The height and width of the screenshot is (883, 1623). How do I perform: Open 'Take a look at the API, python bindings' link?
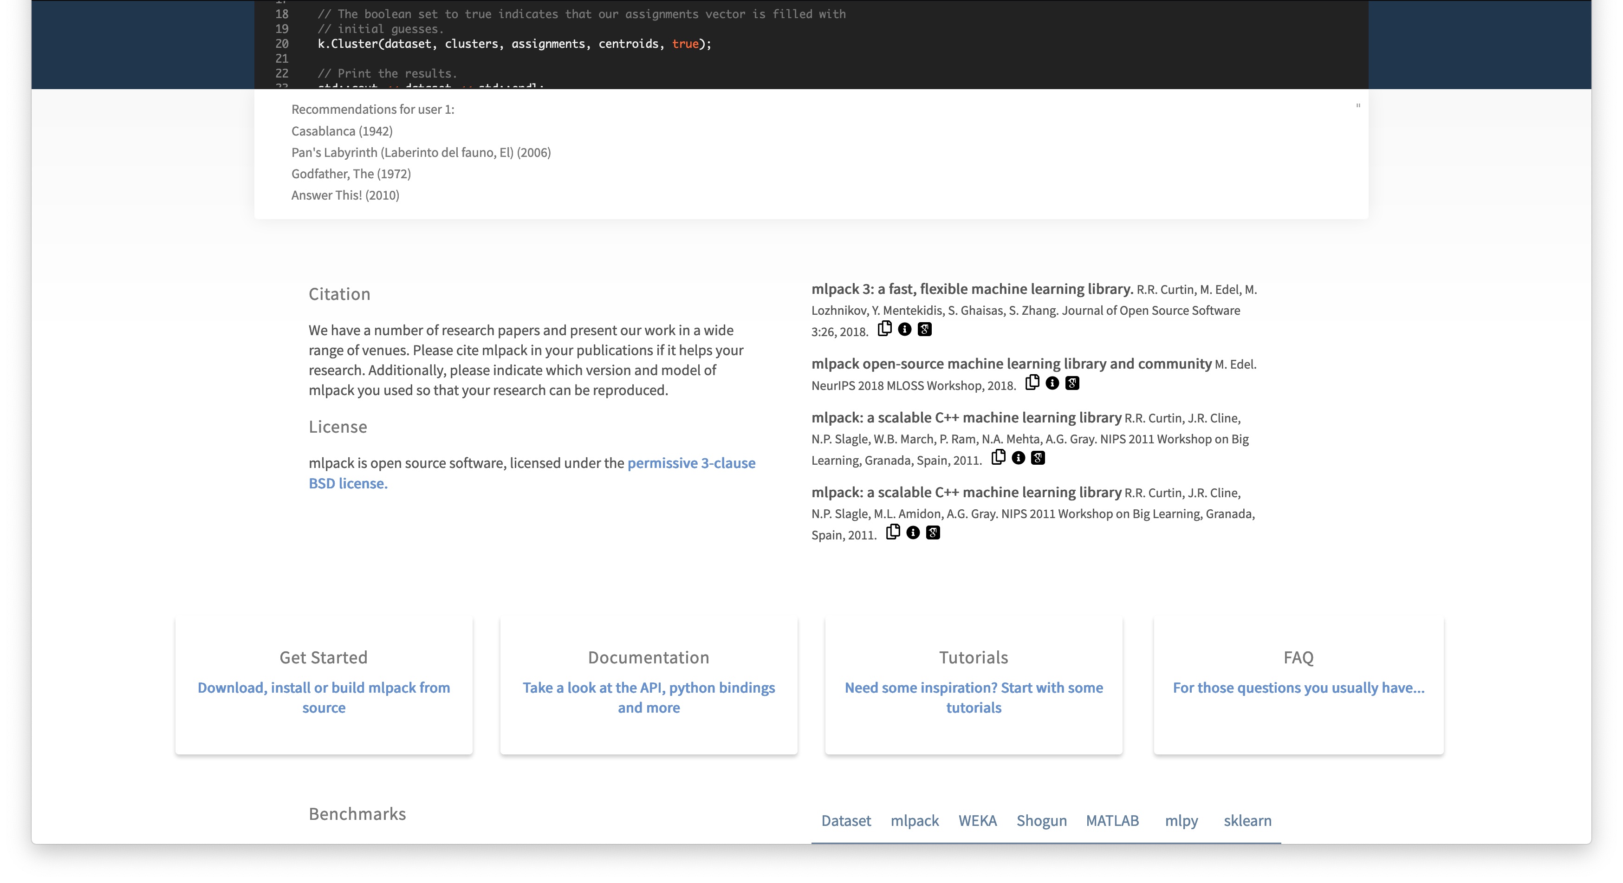(x=648, y=697)
